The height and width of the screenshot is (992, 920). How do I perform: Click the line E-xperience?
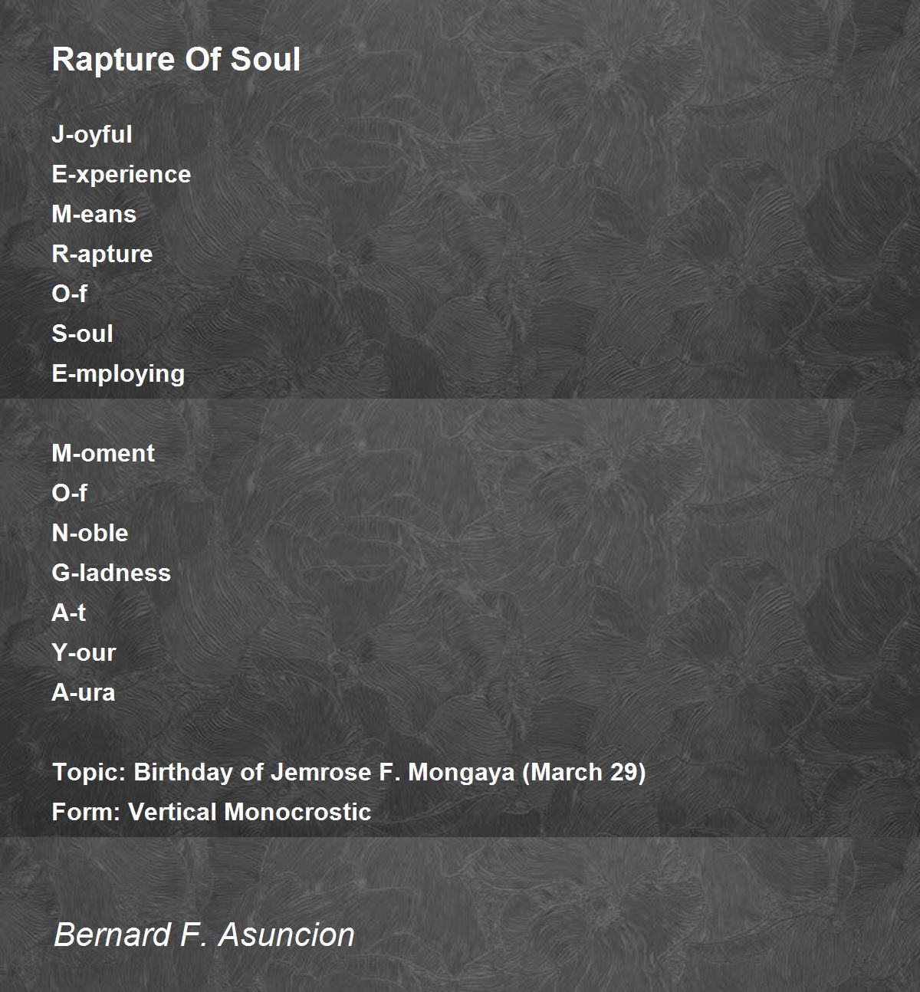(121, 175)
